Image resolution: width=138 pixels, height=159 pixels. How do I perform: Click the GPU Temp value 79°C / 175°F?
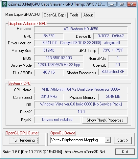click(113, 51)
